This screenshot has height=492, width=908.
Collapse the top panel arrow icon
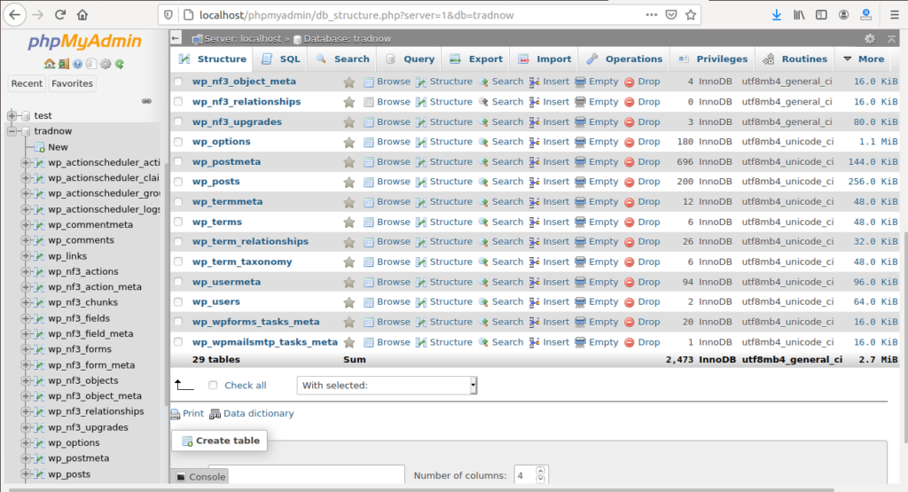(891, 39)
